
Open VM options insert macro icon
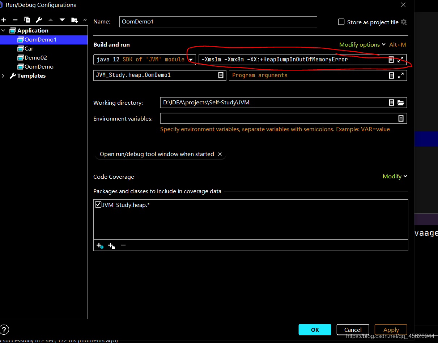click(391, 60)
